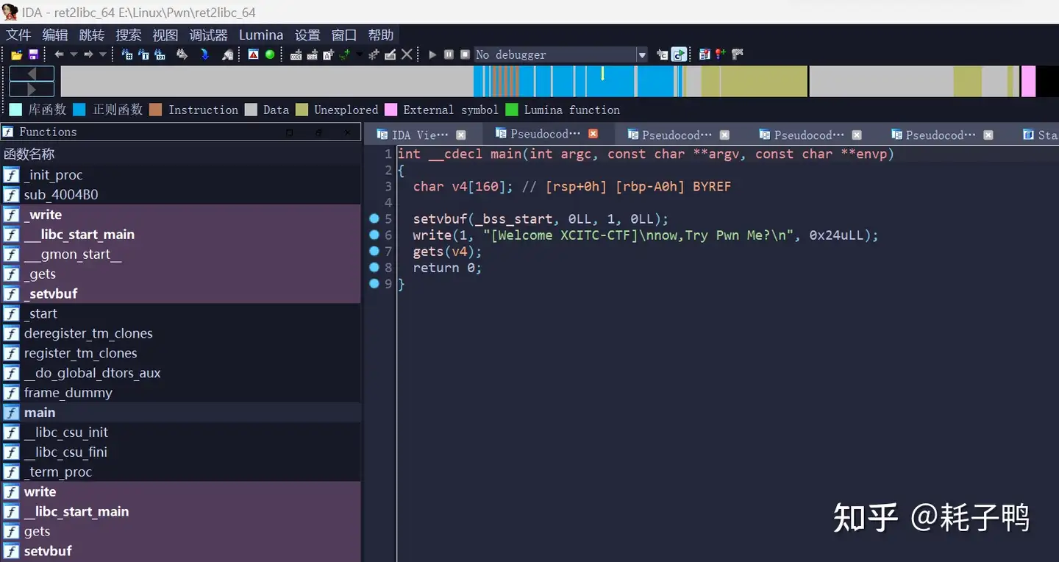Click the green Lumina function legend swatch
This screenshot has width=1059, height=562.
pos(511,110)
